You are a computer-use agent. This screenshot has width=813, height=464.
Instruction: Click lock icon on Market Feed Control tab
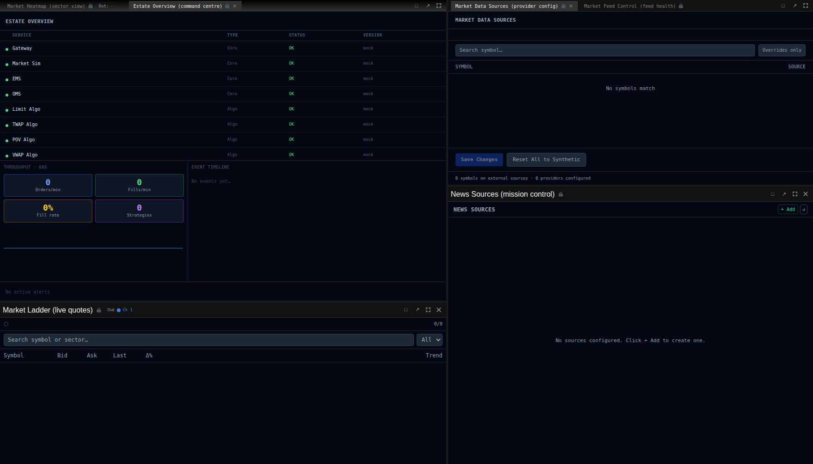coord(681,6)
